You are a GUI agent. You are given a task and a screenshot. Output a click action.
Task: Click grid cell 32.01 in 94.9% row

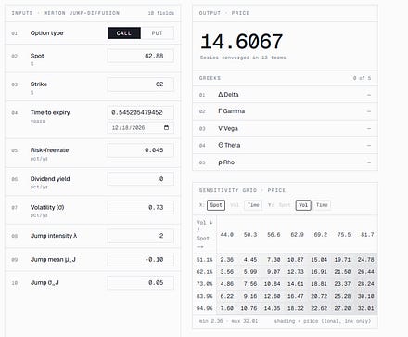(x=366, y=308)
